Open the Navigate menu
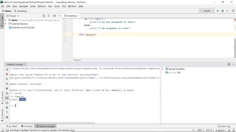 pyautogui.click(x=24, y=6)
